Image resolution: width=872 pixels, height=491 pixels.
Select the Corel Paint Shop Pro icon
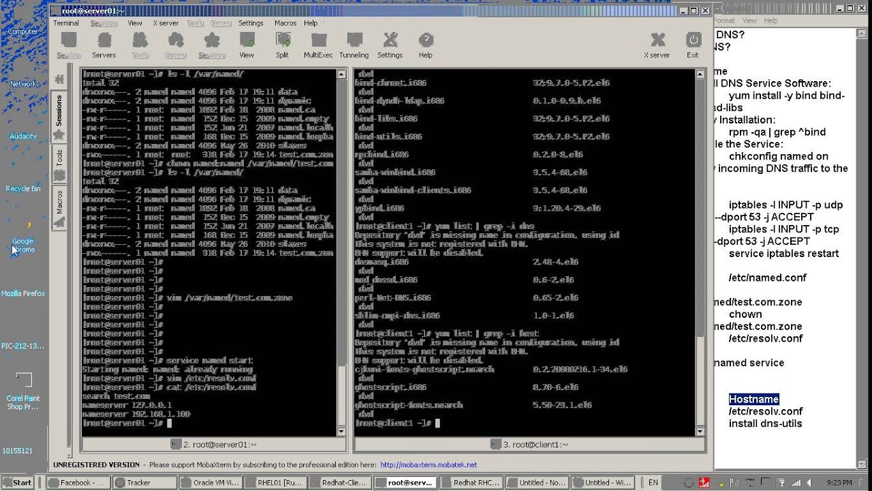(22, 392)
